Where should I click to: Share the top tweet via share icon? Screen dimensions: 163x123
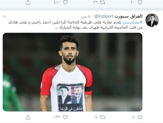click(x=28, y=2)
